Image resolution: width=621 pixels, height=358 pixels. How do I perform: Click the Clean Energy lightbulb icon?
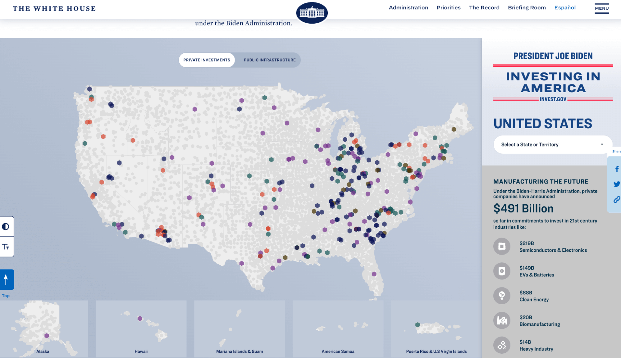coord(502,296)
